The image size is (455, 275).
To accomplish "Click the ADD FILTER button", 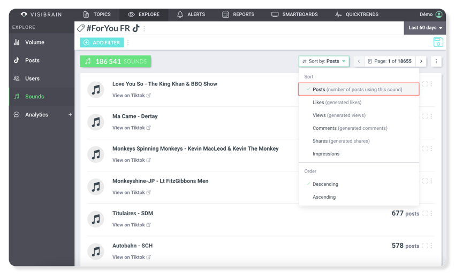I will pos(102,43).
